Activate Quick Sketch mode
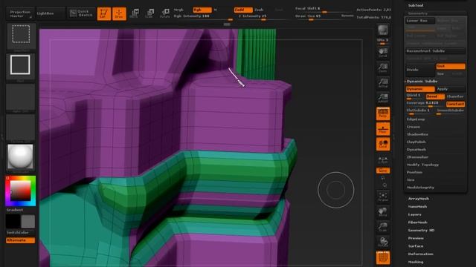This screenshot has width=476, height=267. click(81, 13)
